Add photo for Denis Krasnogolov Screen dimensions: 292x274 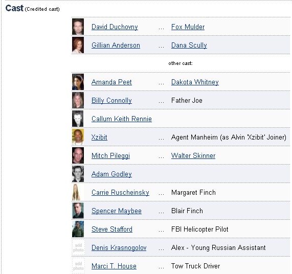[x=78, y=247]
